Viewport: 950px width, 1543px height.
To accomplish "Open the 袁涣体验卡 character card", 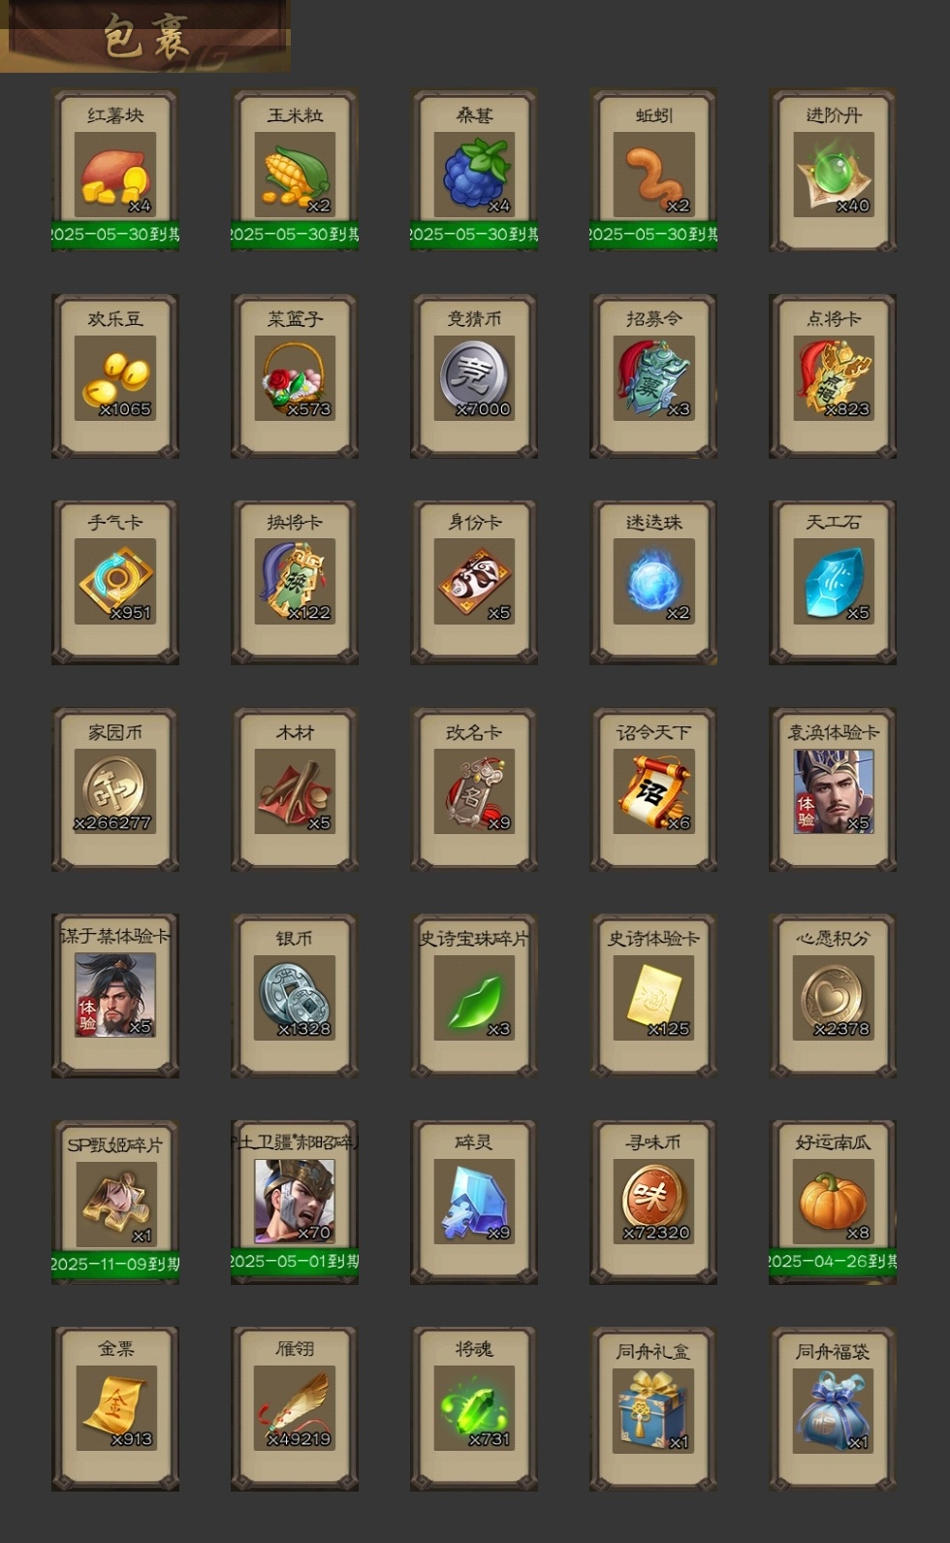I will click(833, 789).
